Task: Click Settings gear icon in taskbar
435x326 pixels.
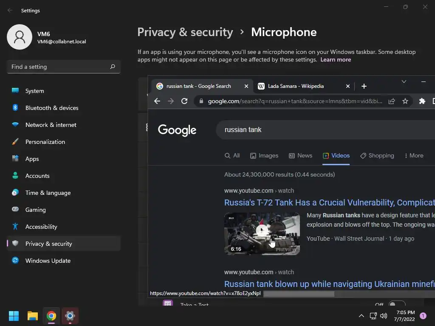Action: (70, 316)
